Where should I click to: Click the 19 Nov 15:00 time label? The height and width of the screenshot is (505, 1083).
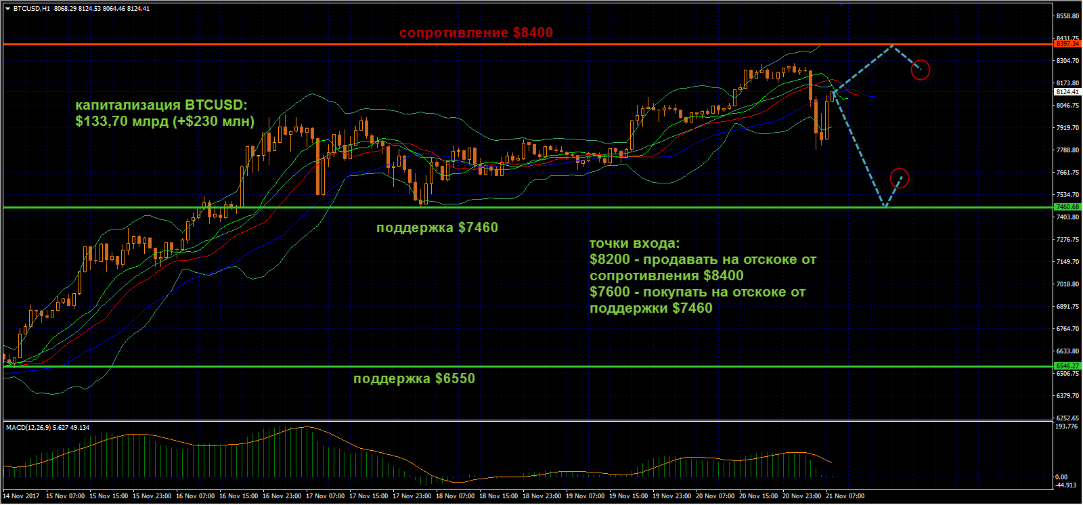[628, 496]
